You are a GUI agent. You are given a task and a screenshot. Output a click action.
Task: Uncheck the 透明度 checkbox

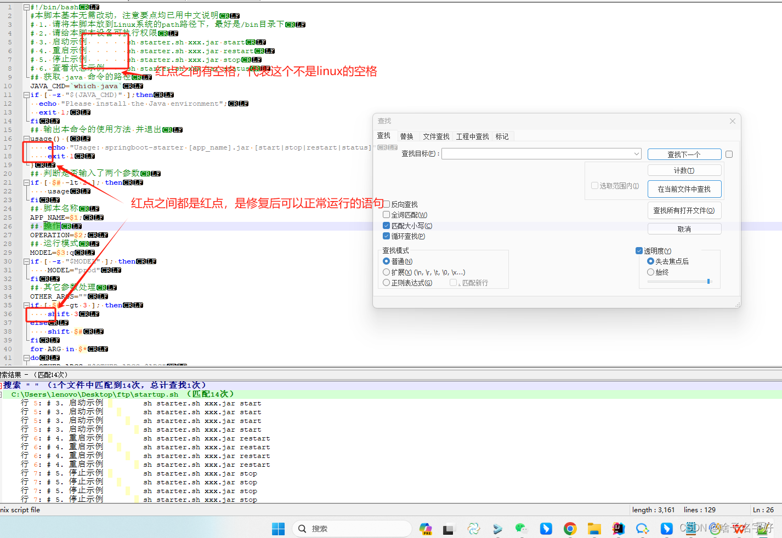pyautogui.click(x=639, y=251)
